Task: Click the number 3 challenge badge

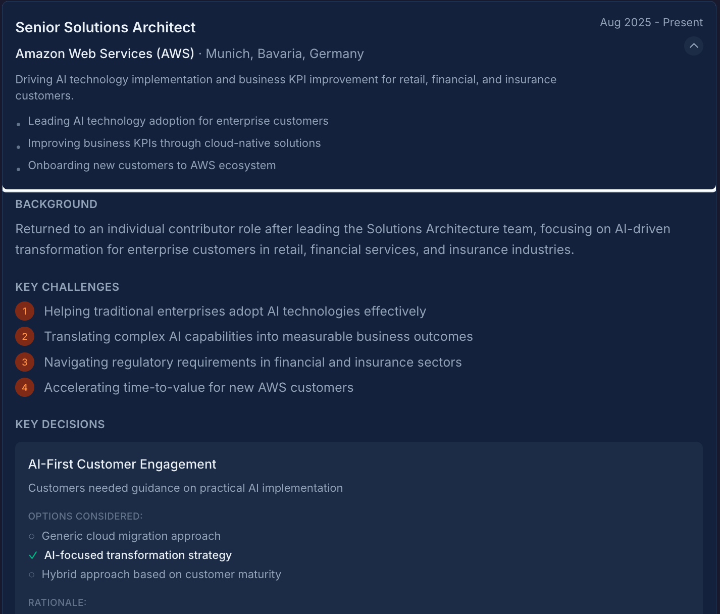Action: click(25, 362)
